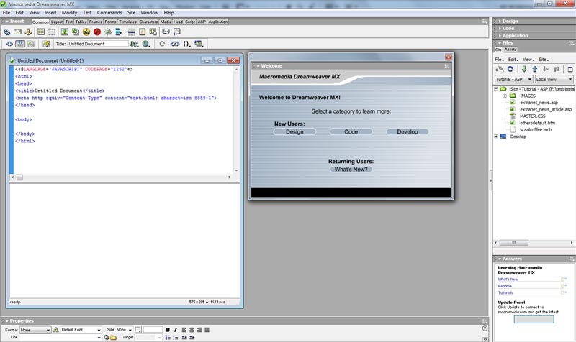Insert a table from the Common toolbar
The width and height of the screenshot is (576, 342).
point(41,32)
